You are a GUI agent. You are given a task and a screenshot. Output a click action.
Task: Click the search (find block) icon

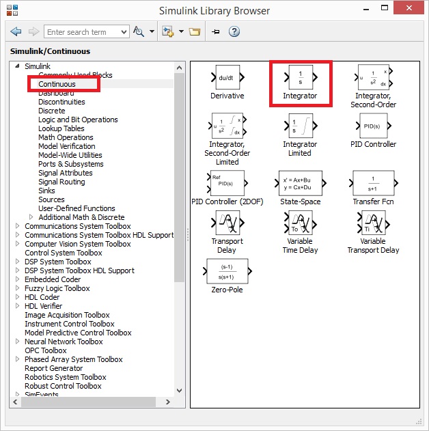tap(139, 31)
